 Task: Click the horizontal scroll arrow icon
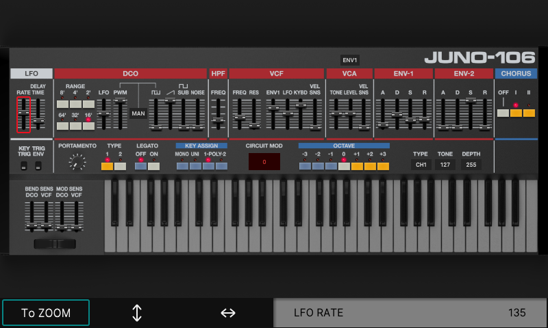tap(228, 313)
